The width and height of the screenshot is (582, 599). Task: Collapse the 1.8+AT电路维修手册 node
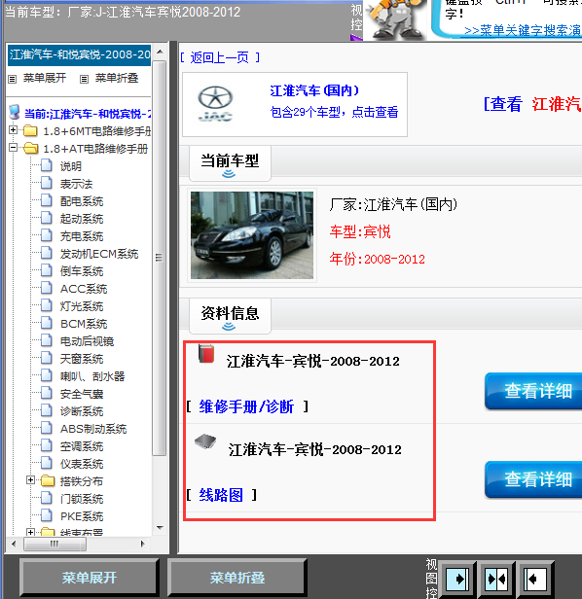coord(13,148)
